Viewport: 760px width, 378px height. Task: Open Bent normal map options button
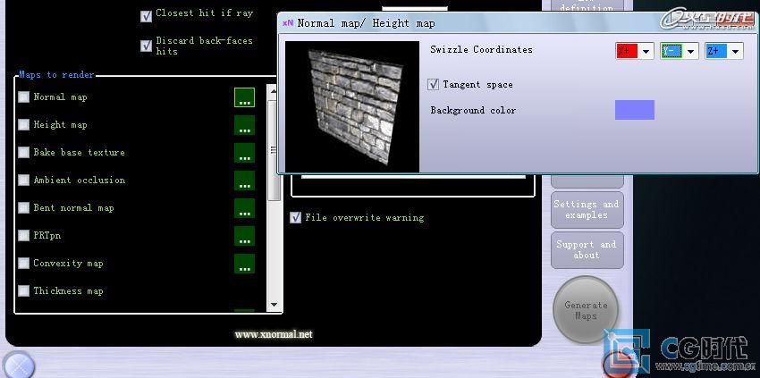point(244,208)
